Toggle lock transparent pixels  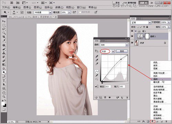point(138,27)
